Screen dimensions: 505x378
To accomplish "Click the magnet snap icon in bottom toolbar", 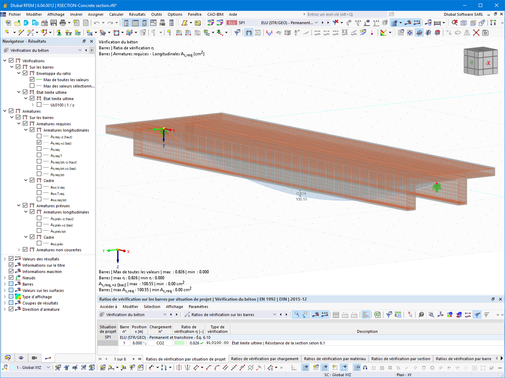I will [x=365, y=368].
